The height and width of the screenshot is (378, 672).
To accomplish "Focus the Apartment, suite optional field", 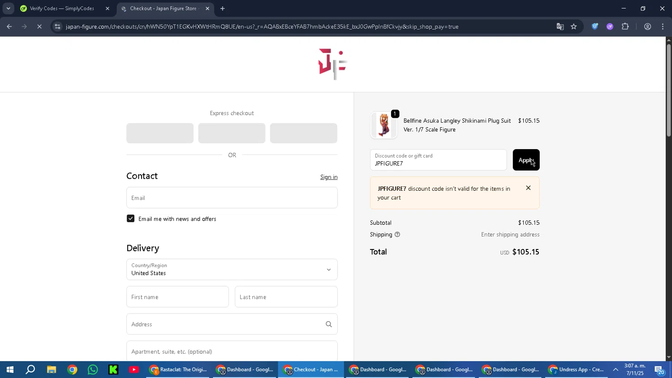I will coord(232,351).
